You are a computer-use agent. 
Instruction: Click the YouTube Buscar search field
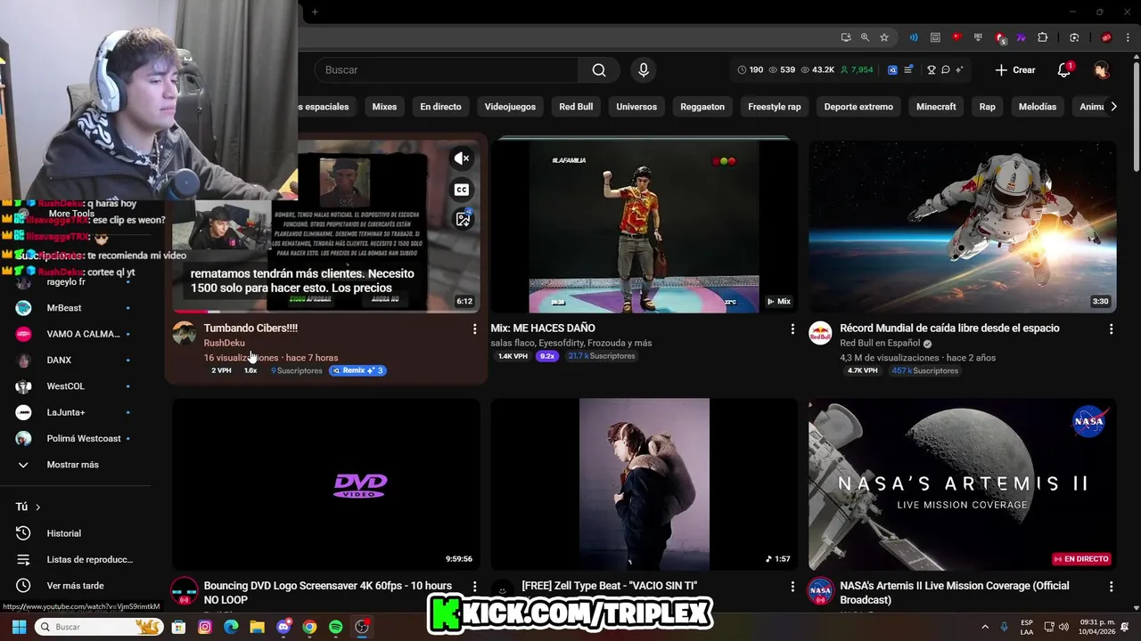(446, 70)
